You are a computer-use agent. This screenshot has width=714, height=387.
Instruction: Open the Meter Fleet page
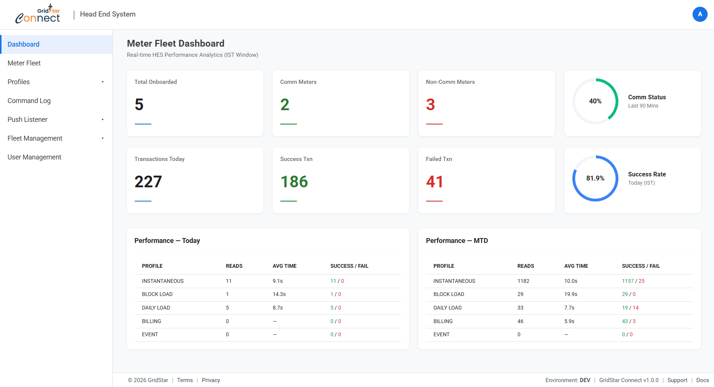[24, 63]
